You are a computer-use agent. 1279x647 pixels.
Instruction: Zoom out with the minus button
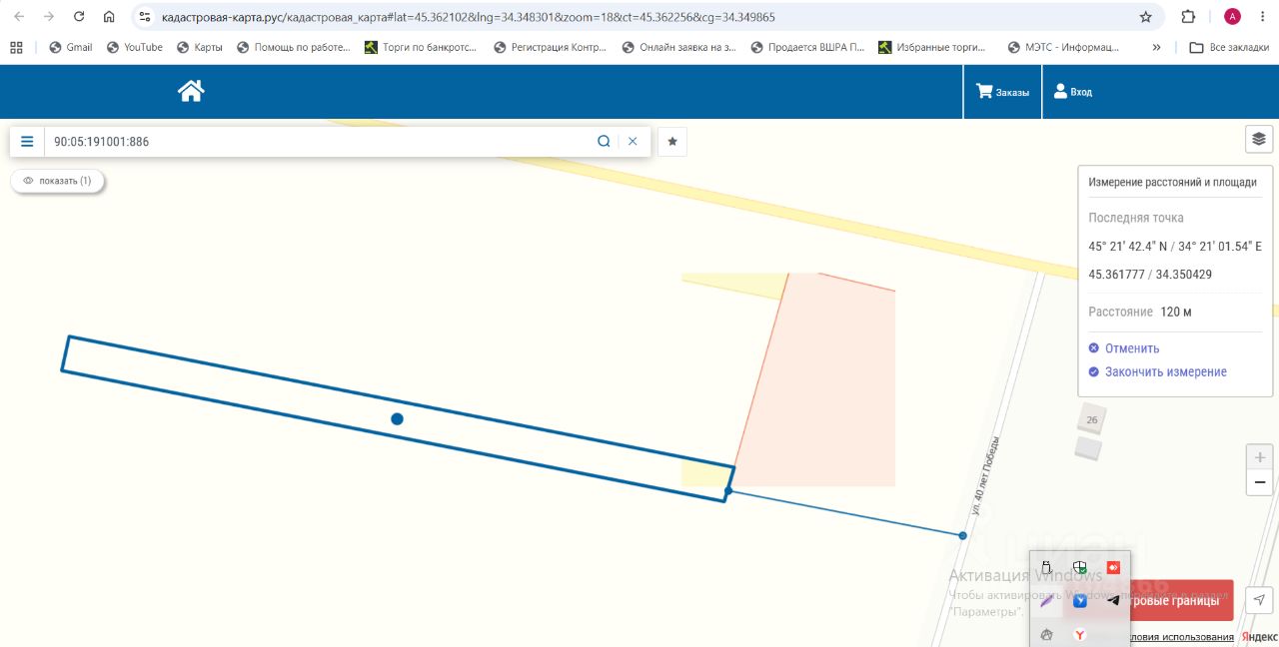1259,483
